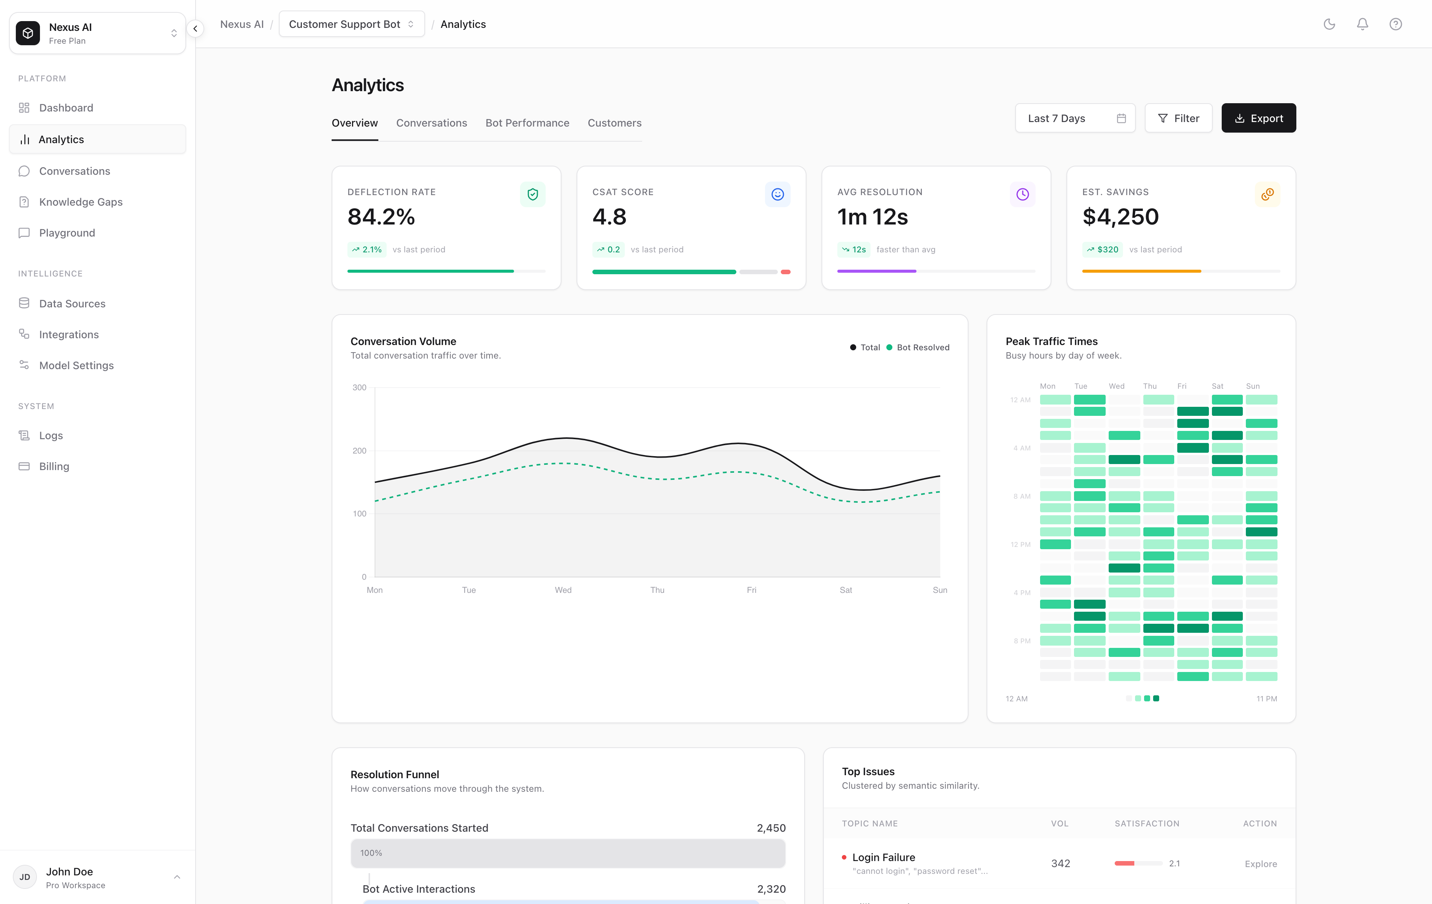The image size is (1432, 904).
Task: Click the 342 volume cell
Action: click(1060, 864)
